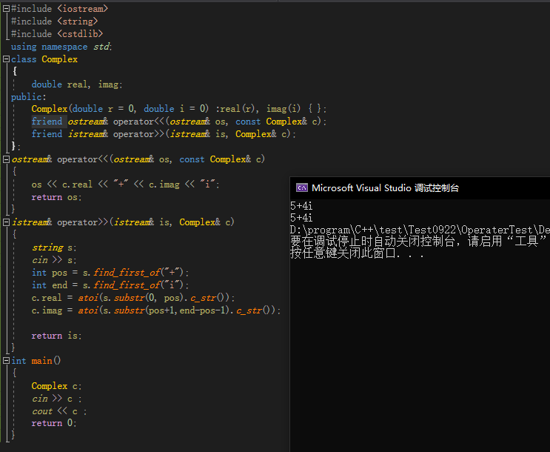Click 'using namespace std;' line

[61, 47]
